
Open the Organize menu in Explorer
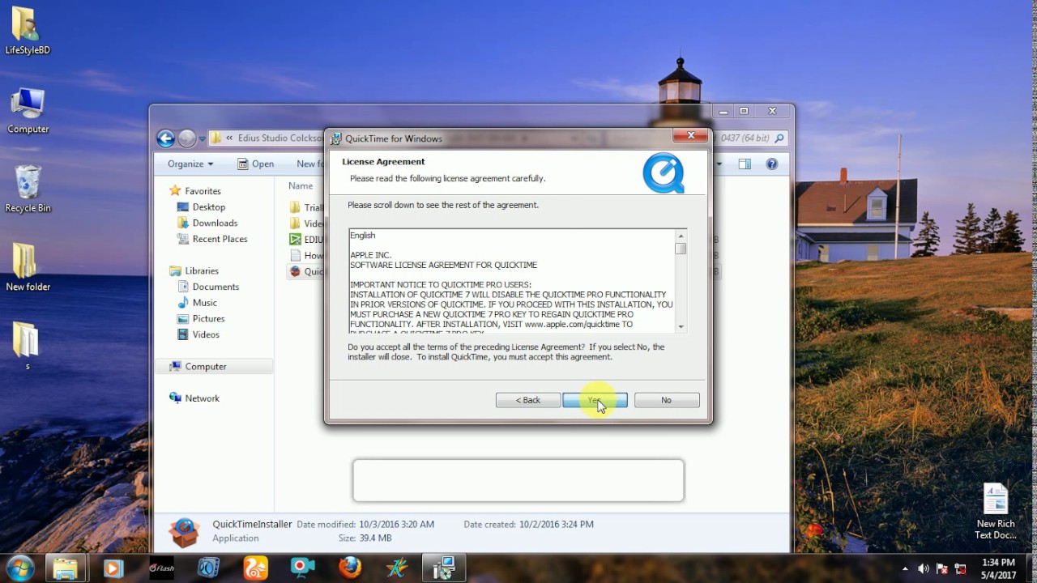coord(190,164)
